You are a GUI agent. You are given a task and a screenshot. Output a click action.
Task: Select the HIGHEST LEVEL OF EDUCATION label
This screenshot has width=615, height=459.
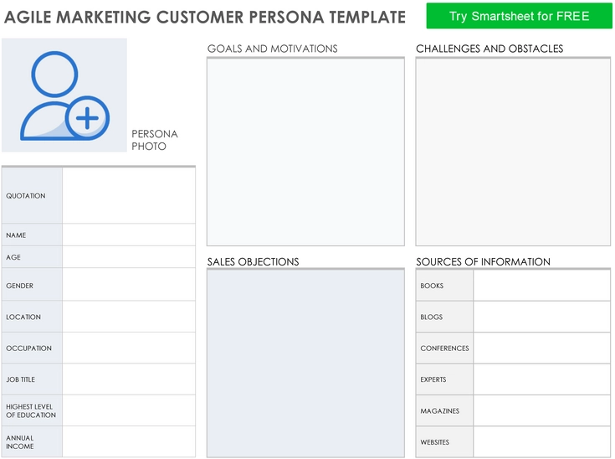pos(31,410)
